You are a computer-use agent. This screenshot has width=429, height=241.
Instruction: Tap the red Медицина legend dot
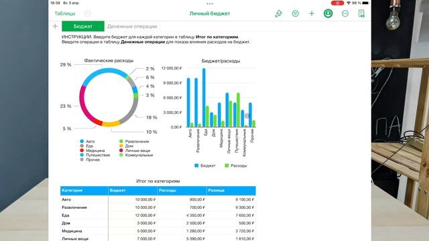[x=82, y=150]
